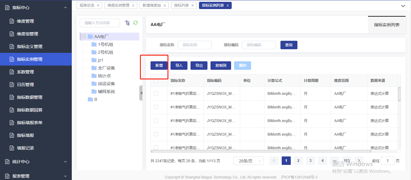
Task: Check the first row's checkbox
Action: [156, 94]
